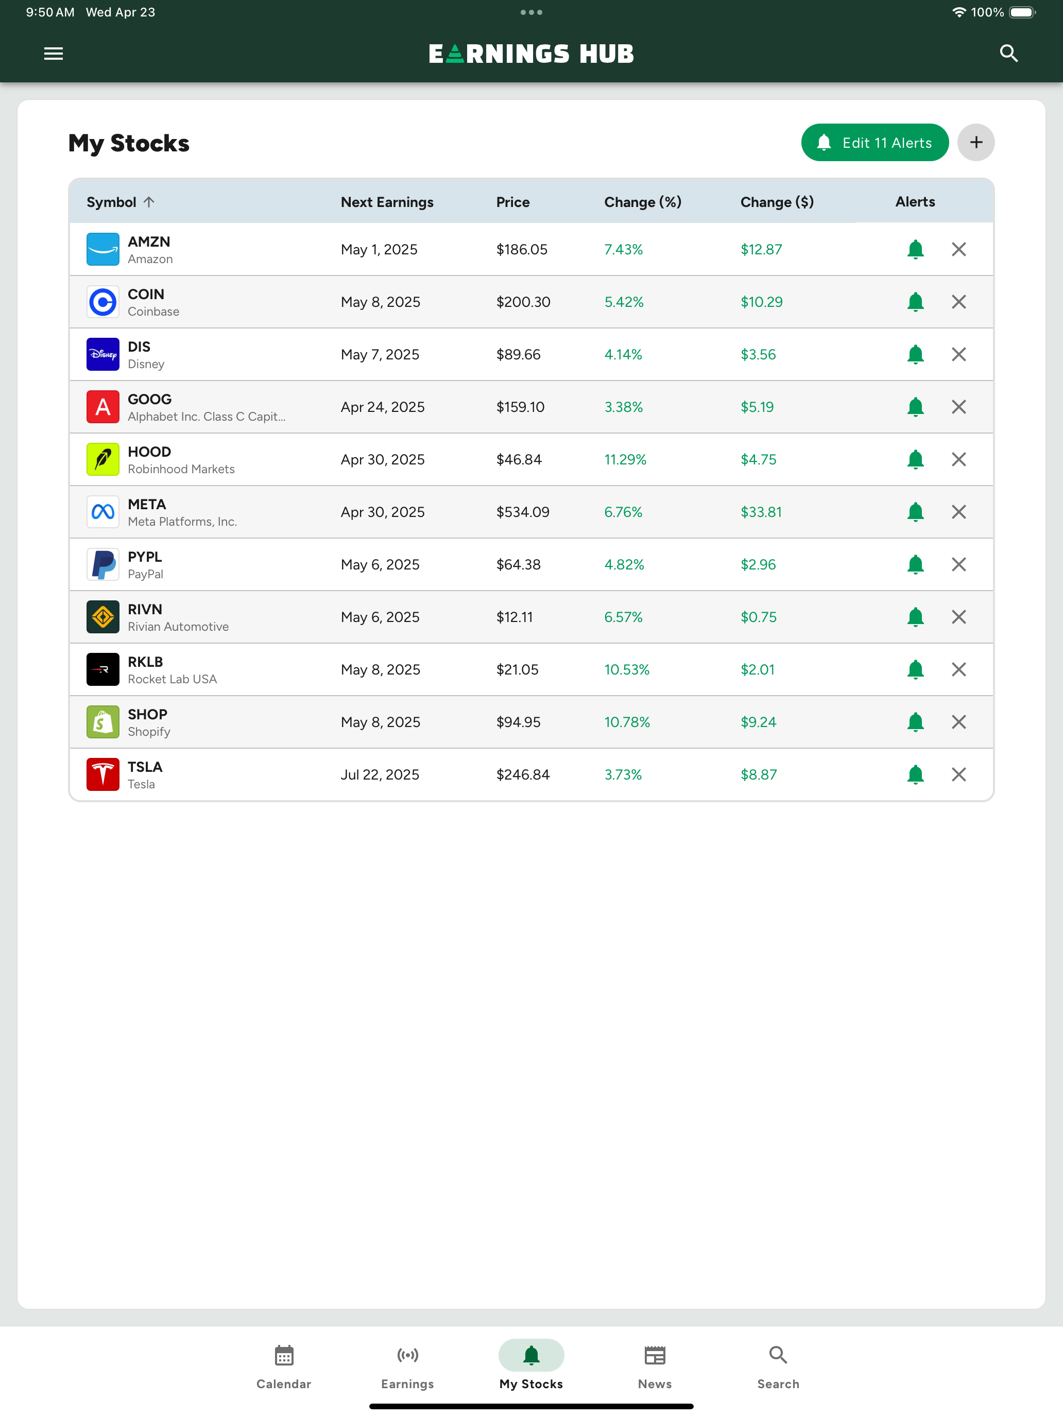Image resolution: width=1063 pixels, height=1417 pixels.
Task: Toggle the alert bell for TSLA
Action: (915, 774)
